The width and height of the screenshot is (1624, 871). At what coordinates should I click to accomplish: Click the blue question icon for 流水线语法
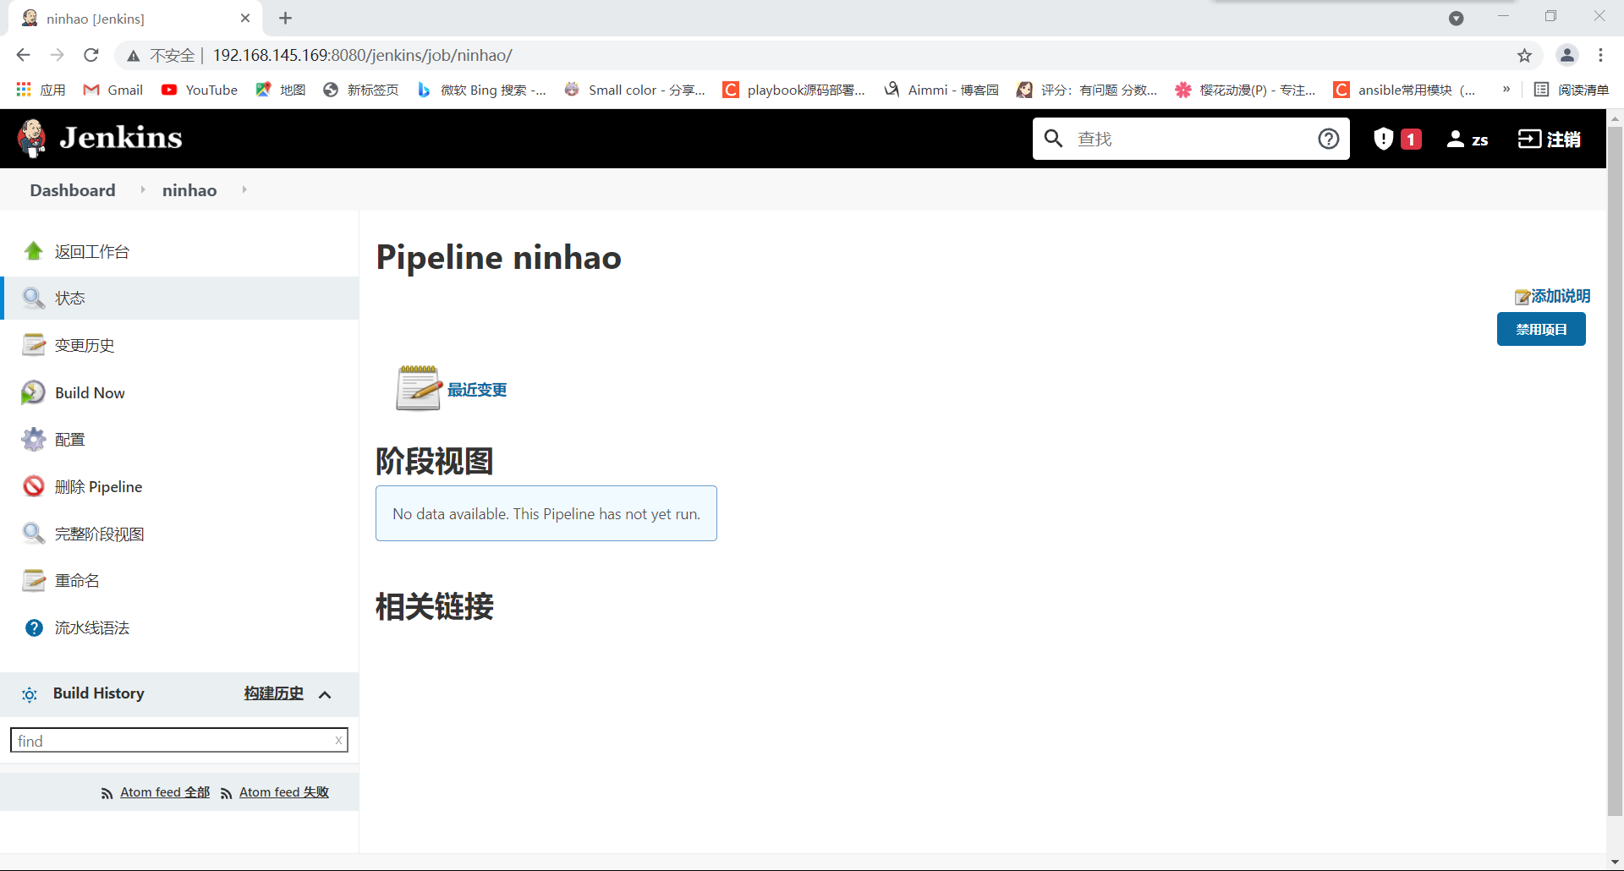point(34,627)
